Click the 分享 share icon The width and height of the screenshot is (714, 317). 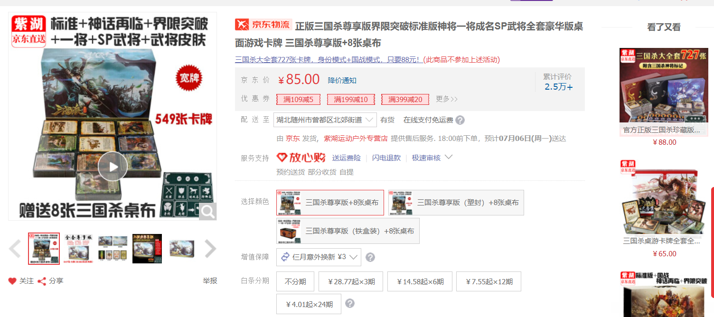[42, 281]
